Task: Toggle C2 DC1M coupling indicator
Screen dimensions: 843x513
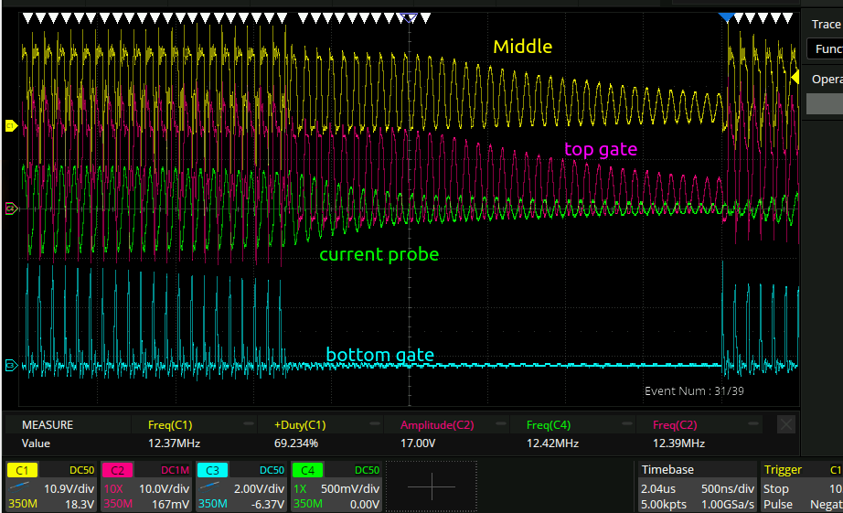Action: click(x=175, y=469)
